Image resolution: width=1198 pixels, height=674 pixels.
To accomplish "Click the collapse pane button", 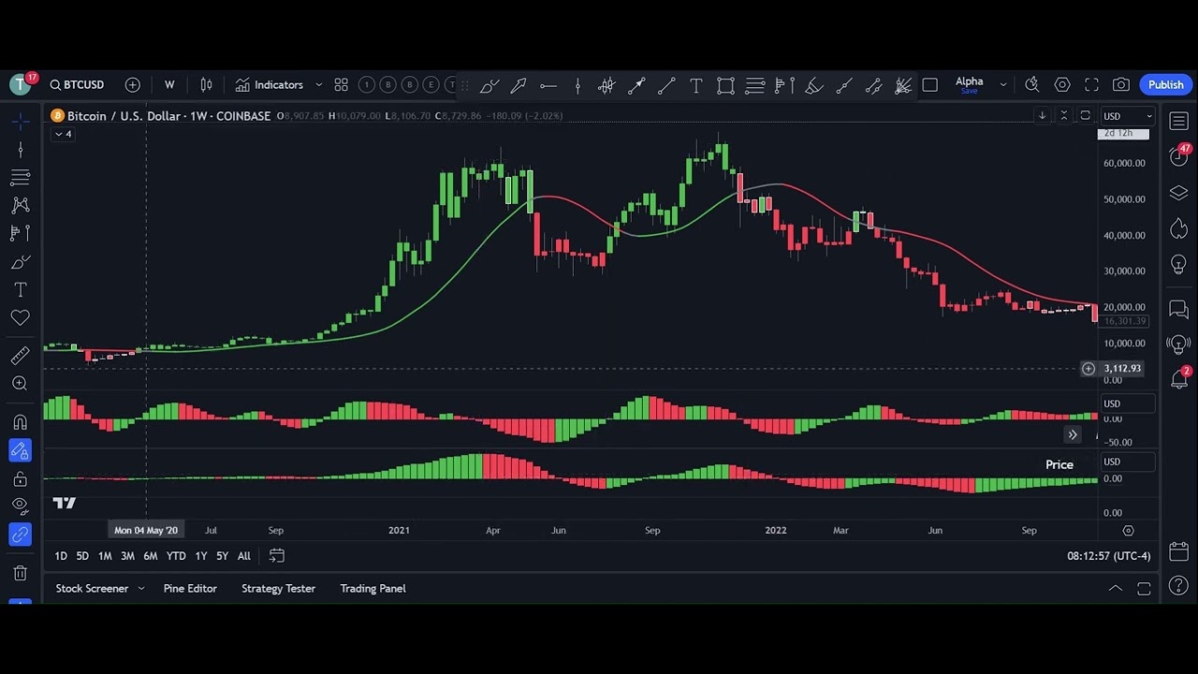I will [1063, 115].
